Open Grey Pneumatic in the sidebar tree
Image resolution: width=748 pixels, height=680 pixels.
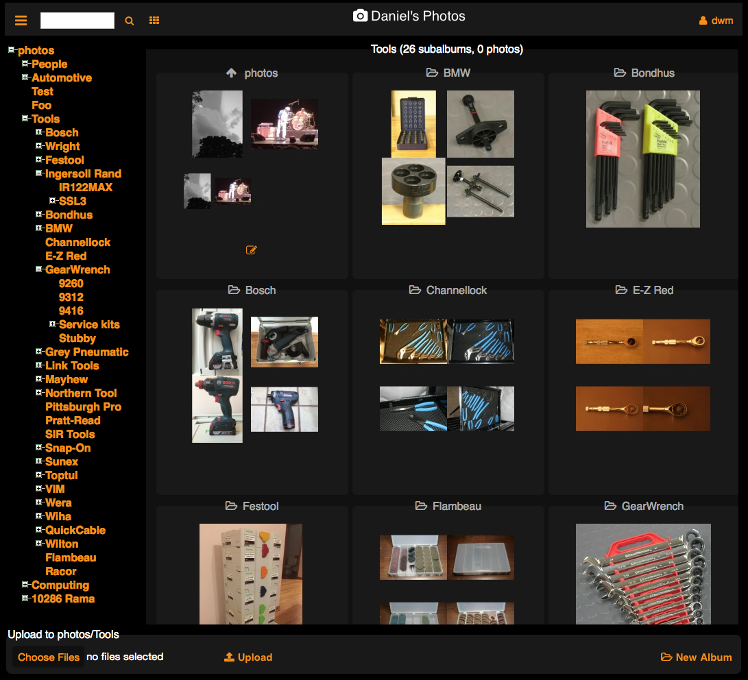87,352
